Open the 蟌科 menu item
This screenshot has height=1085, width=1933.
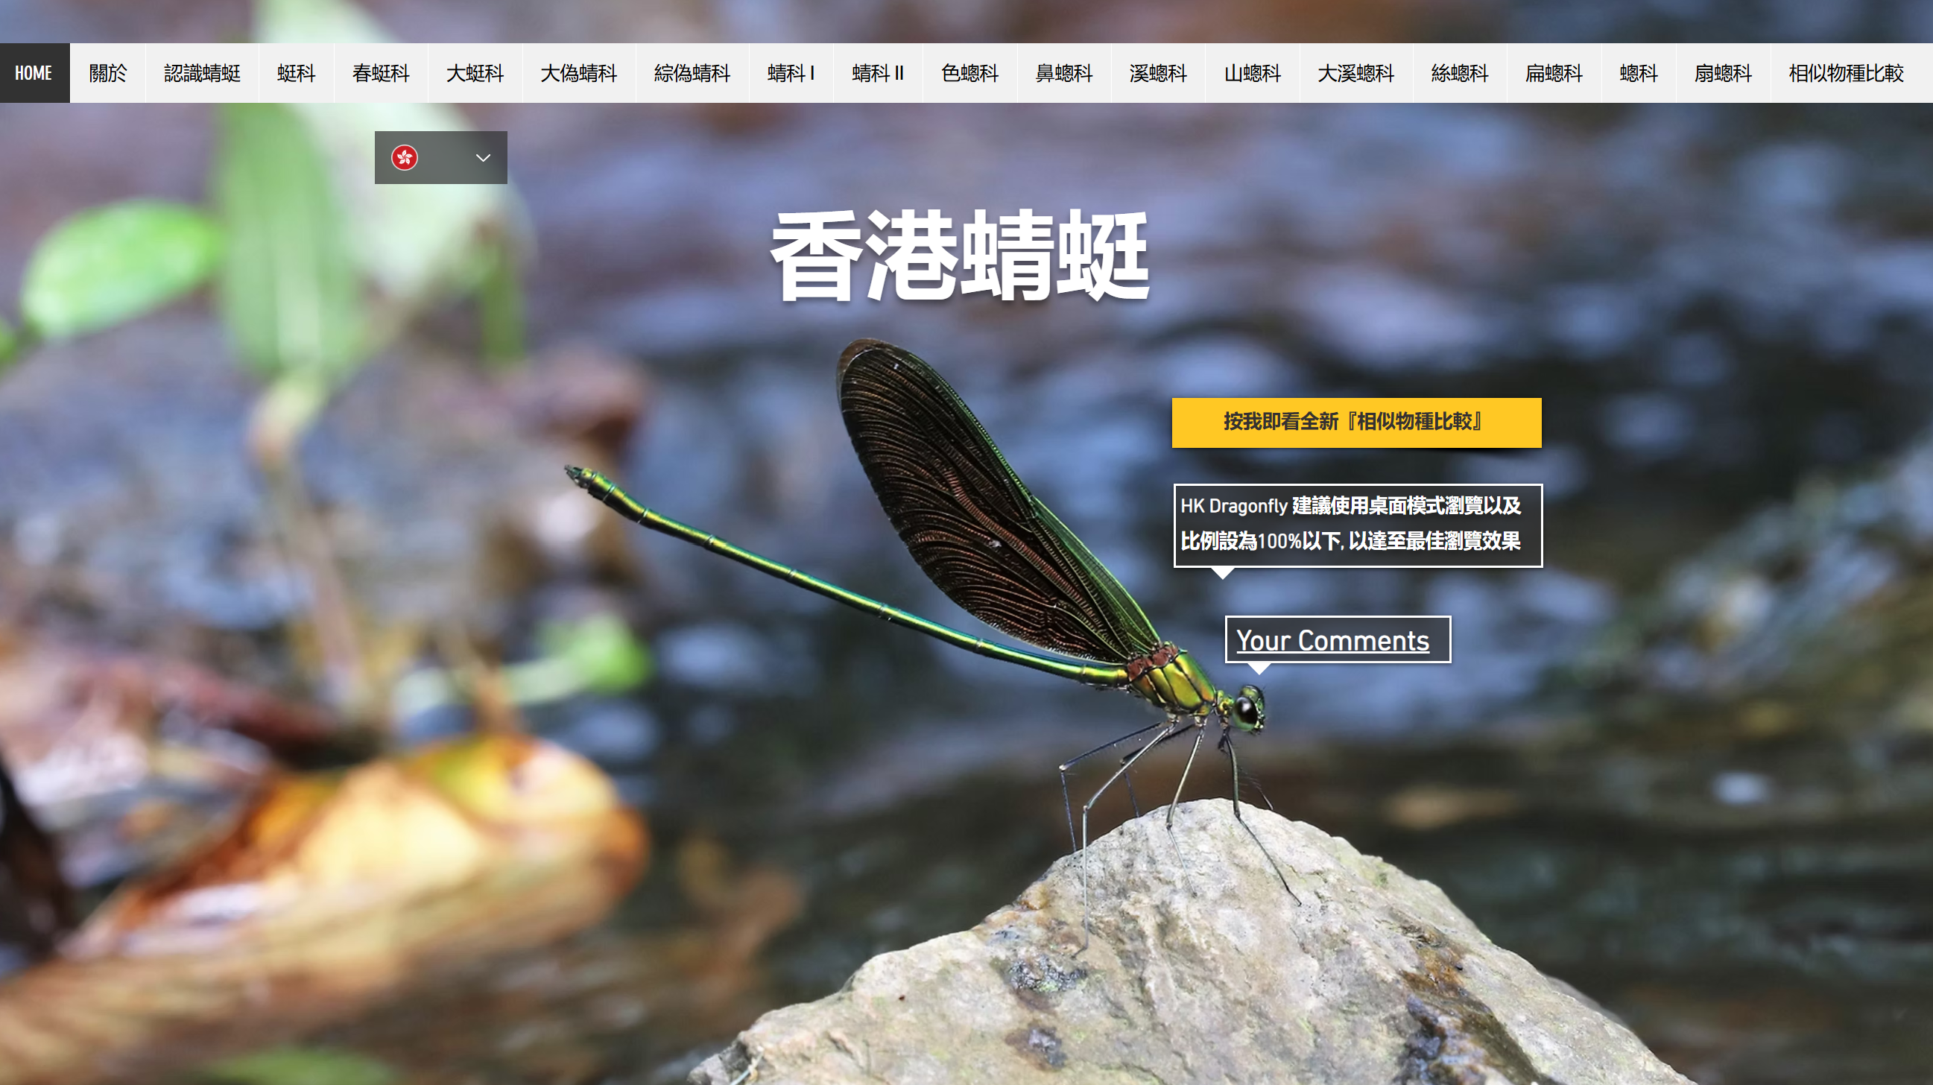tap(1639, 73)
